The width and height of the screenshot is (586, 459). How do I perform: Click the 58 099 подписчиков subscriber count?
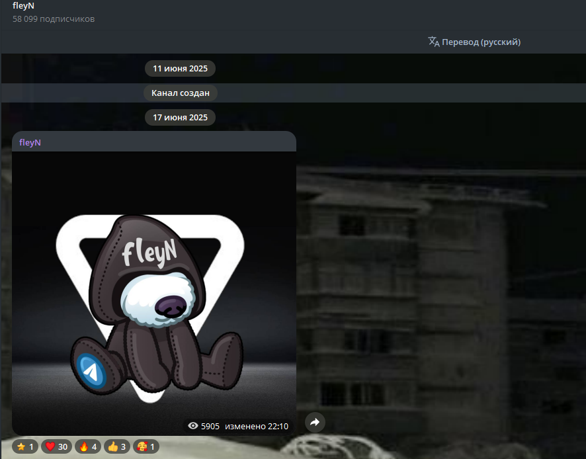point(54,19)
